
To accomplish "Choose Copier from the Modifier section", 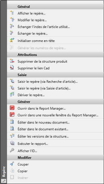I will pyautogui.click(x=55, y=171).
